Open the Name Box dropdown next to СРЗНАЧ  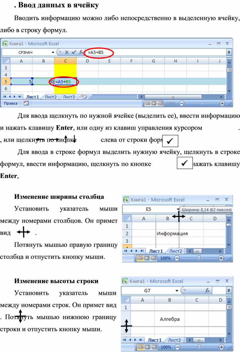coord(53,52)
